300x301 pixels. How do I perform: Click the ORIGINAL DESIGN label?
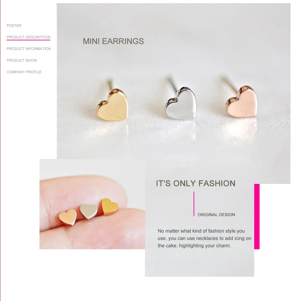click(216, 215)
